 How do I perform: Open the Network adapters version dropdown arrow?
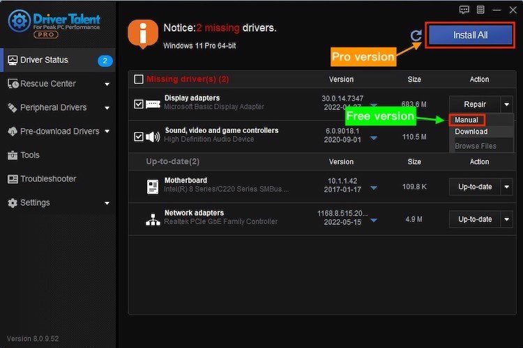374,221
